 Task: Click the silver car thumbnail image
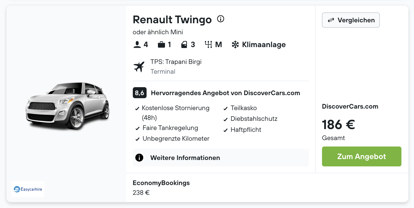[68, 105]
